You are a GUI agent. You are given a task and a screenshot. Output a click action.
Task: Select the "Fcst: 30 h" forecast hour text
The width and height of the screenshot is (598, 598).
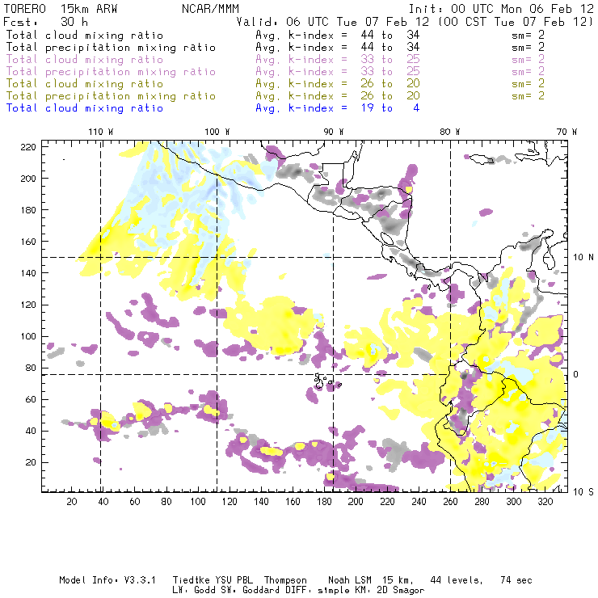click(46, 22)
